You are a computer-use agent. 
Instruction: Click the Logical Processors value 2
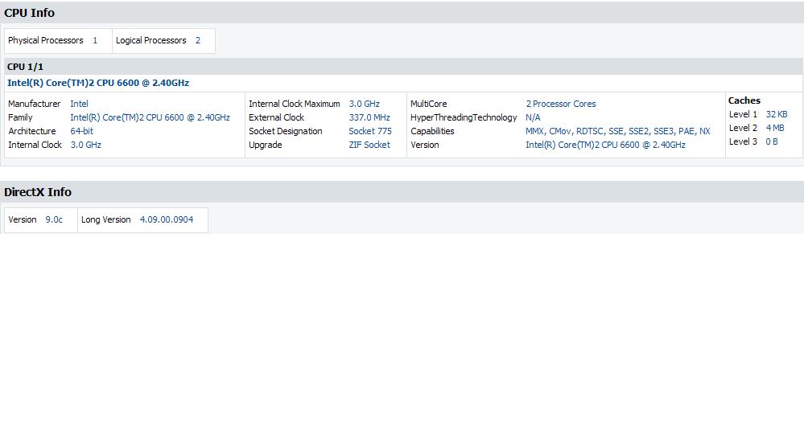tap(198, 40)
